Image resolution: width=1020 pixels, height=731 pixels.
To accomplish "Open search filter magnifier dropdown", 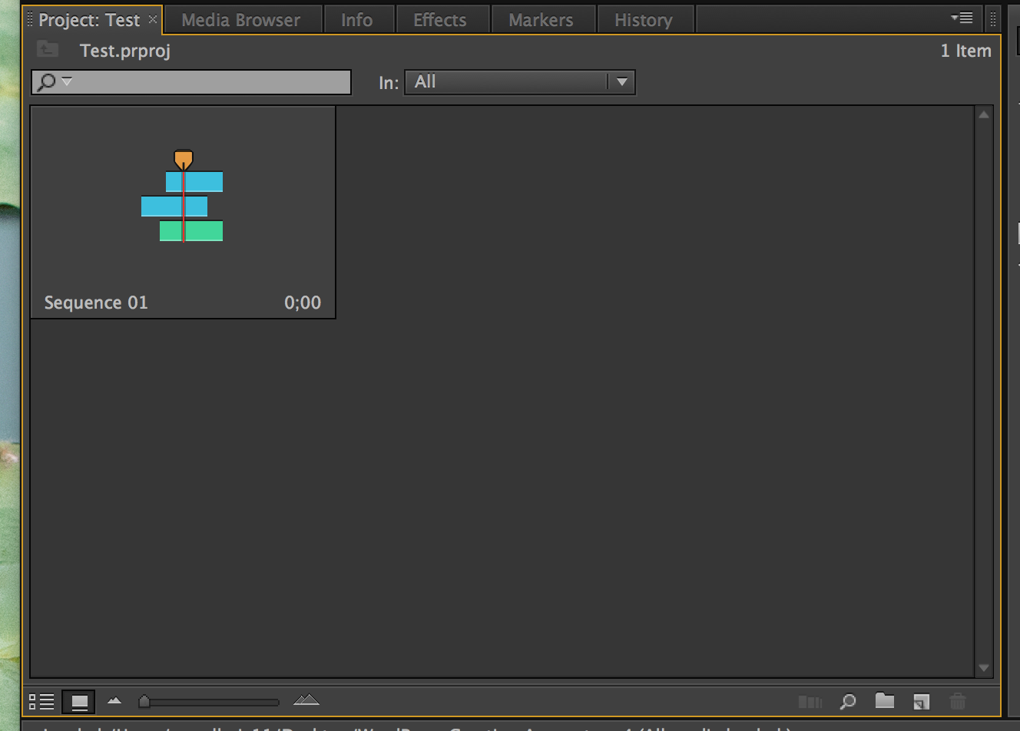I will click(x=54, y=81).
